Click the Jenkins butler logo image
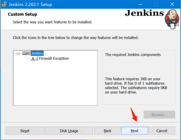The width and height of the screenshot is (181, 140). pos(172,19)
